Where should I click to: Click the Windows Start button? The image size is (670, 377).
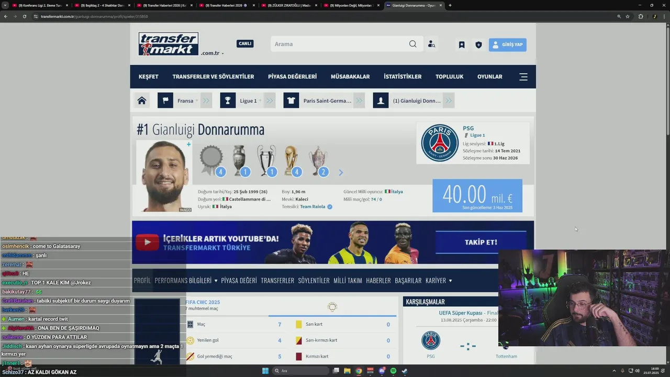(x=265, y=371)
